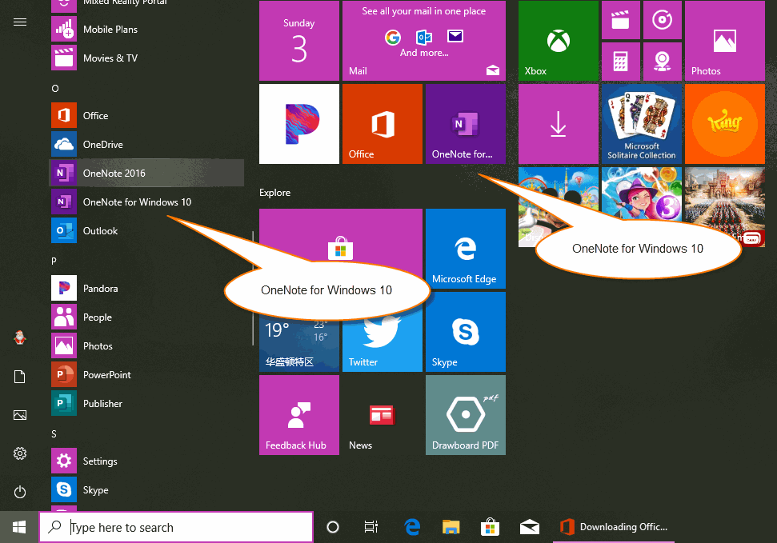
Task: Open the Pandora tile
Action: tap(299, 124)
